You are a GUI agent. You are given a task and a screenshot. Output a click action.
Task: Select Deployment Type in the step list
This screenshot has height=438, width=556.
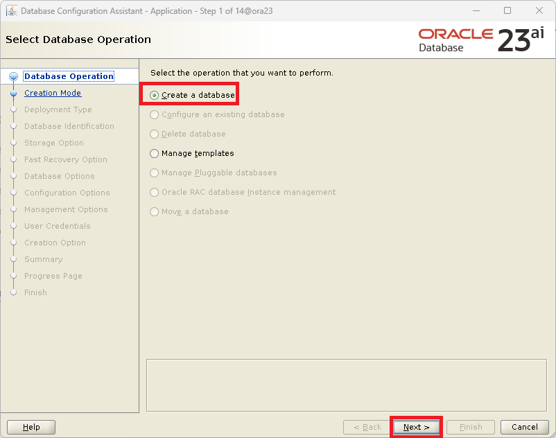(x=58, y=109)
